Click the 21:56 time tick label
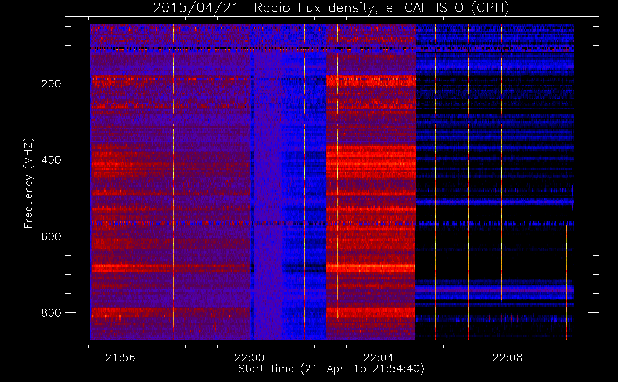Viewport: 618px width, 382px height. coord(120,358)
